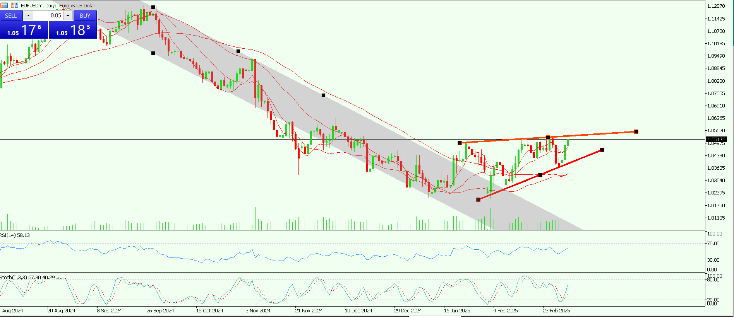This screenshot has height=317, width=734.
Task: Click the BUY button
Action: point(85,15)
